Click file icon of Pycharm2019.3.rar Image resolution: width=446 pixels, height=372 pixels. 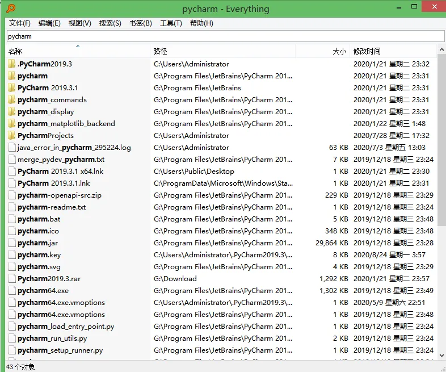(12, 279)
